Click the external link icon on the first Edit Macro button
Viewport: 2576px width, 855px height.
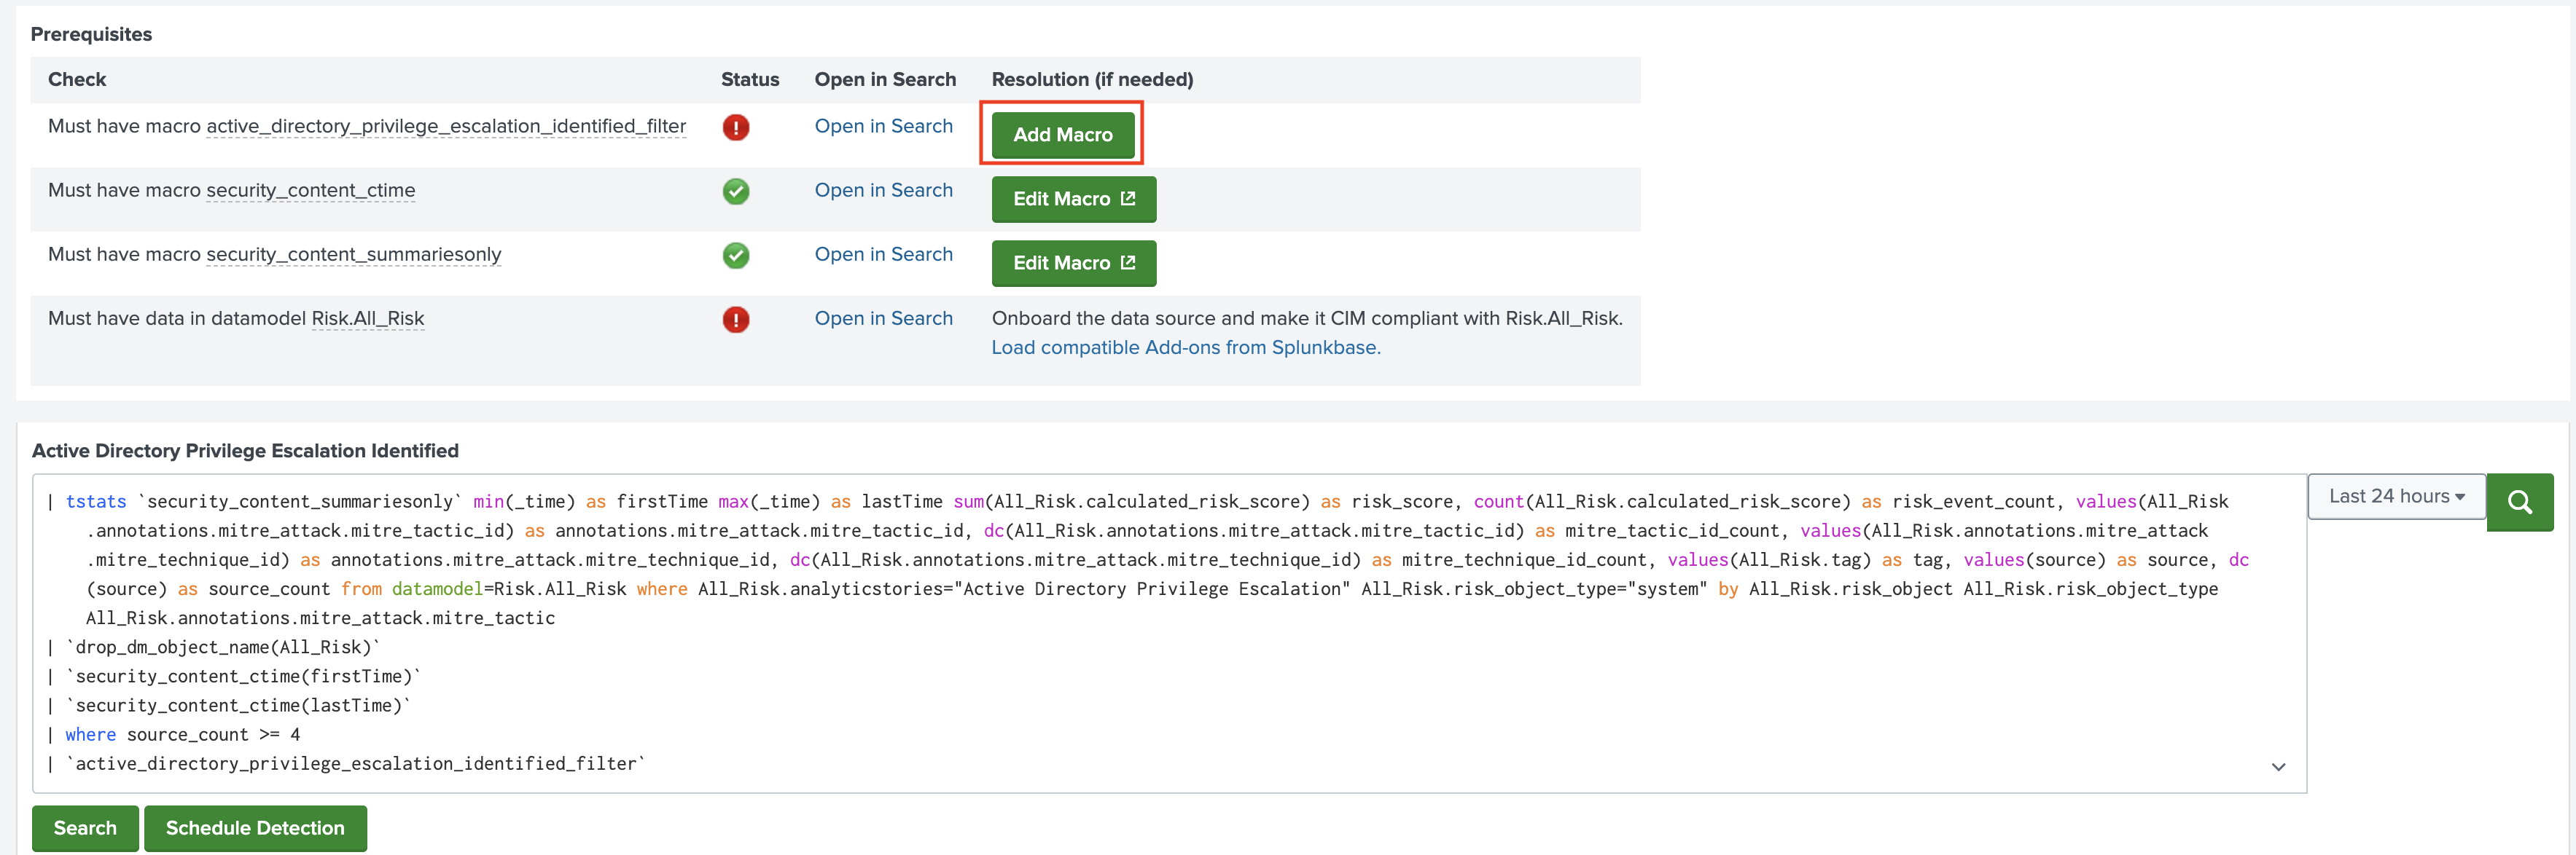(1128, 199)
